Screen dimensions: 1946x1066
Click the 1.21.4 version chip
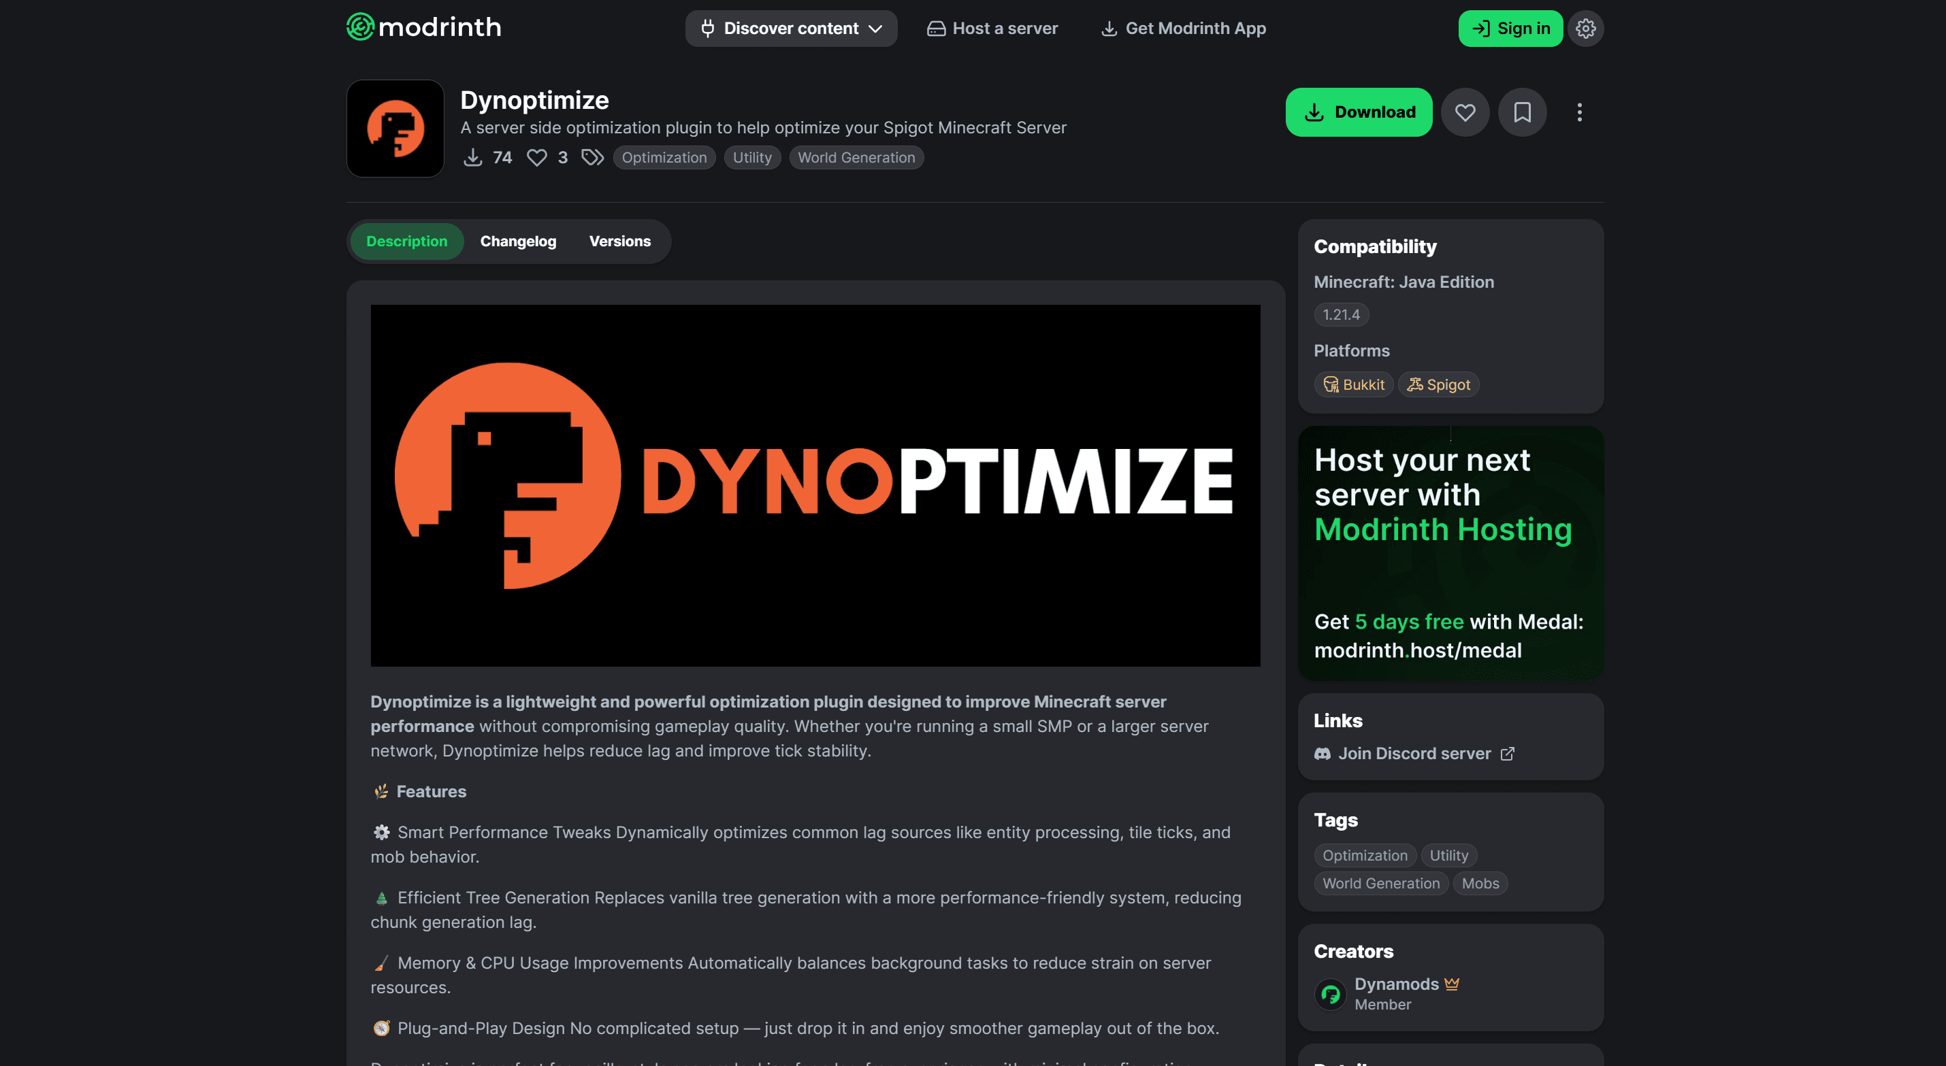click(x=1341, y=314)
